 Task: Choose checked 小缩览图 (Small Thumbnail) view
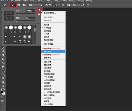pos(48,28)
